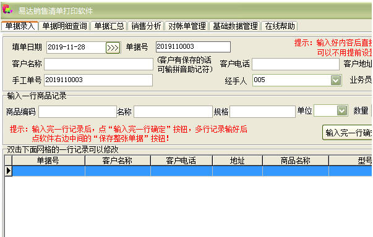The image size is (373, 237).
Task: Open the 单据明细查询 tab
Action: [x=64, y=26]
